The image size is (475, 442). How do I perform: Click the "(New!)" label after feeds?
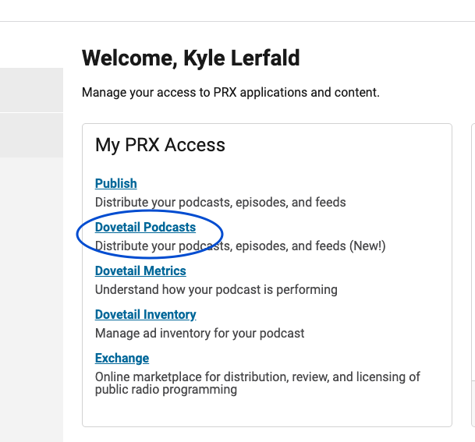[x=367, y=246]
